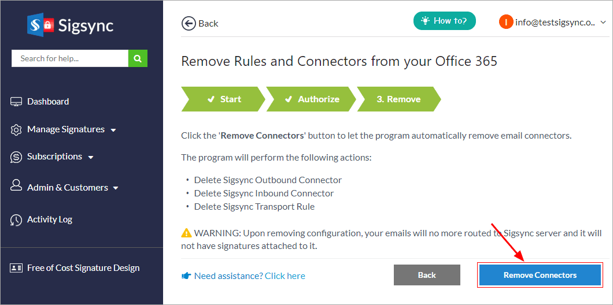Click the Activity Log clock icon
Viewport: 613px width, 305px height.
point(16,220)
